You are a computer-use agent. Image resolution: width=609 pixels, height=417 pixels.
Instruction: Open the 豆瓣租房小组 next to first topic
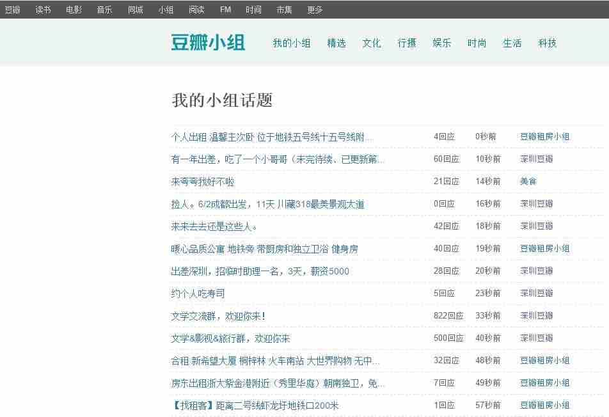coord(544,136)
